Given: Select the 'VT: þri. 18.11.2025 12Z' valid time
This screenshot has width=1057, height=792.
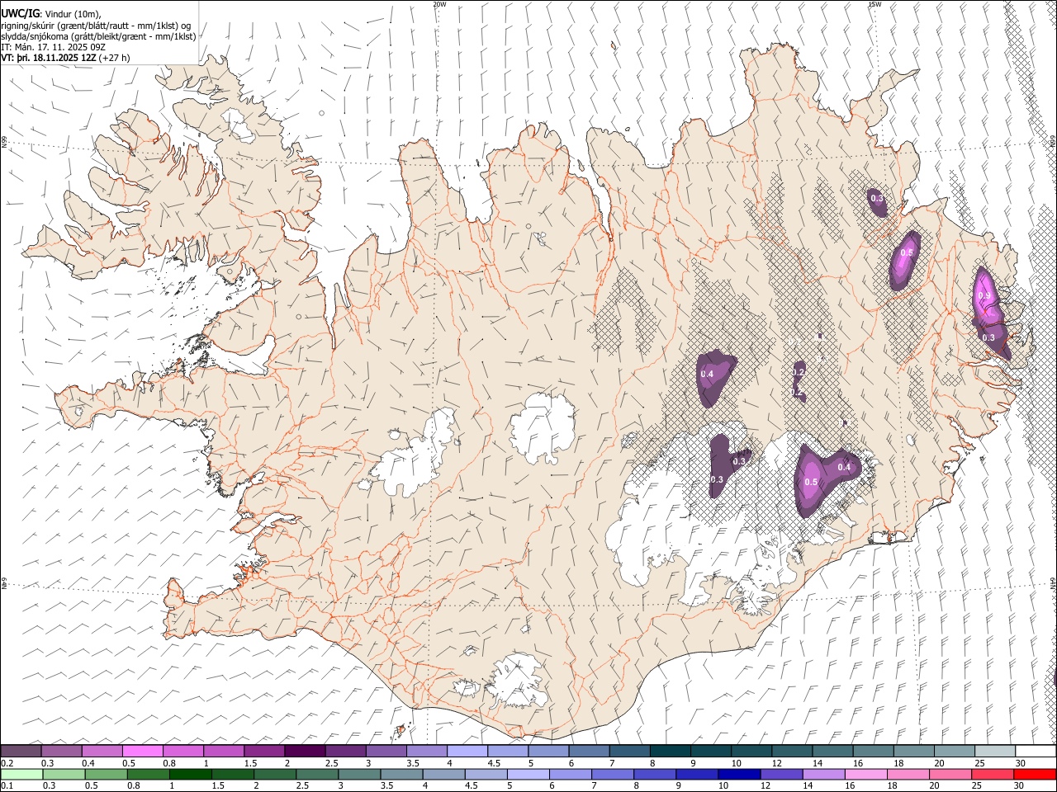Looking at the screenshot, I should tap(48, 58).
